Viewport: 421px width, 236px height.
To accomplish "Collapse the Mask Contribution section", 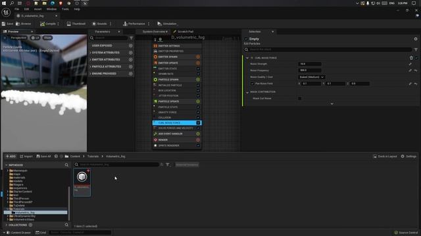I will click(247, 92).
